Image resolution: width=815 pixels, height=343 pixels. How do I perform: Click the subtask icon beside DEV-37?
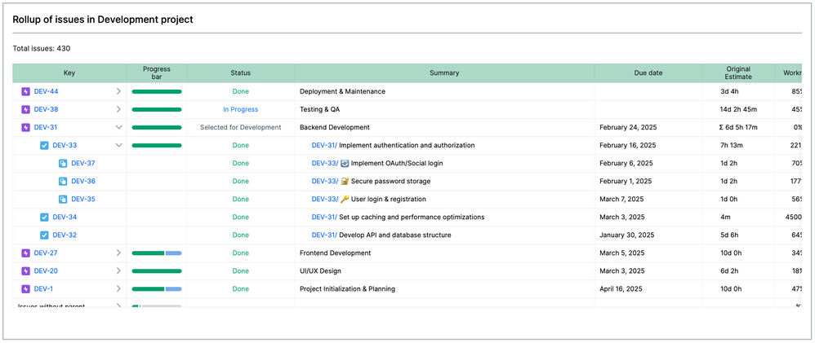(63, 164)
